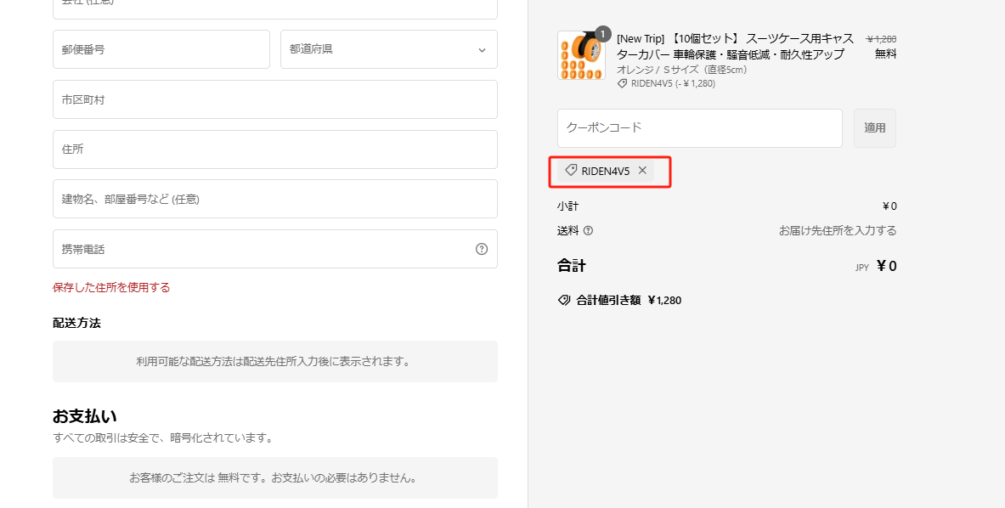Focus the 建物名、部屋番号など field

point(274,199)
